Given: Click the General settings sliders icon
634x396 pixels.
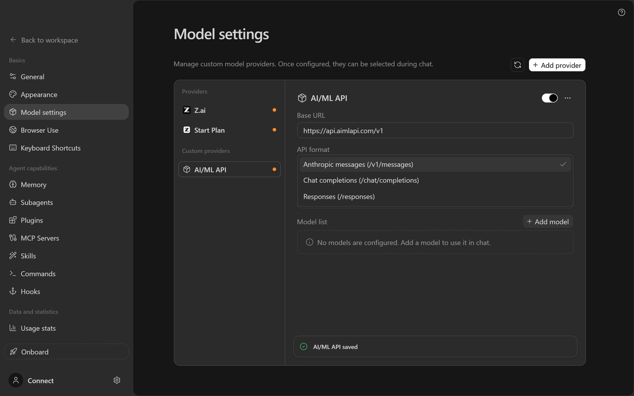Looking at the screenshot, I should tap(13, 77).
